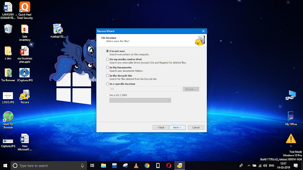Cancel the Recuva Wizard

pyautogui.click(x=196, y=127)
